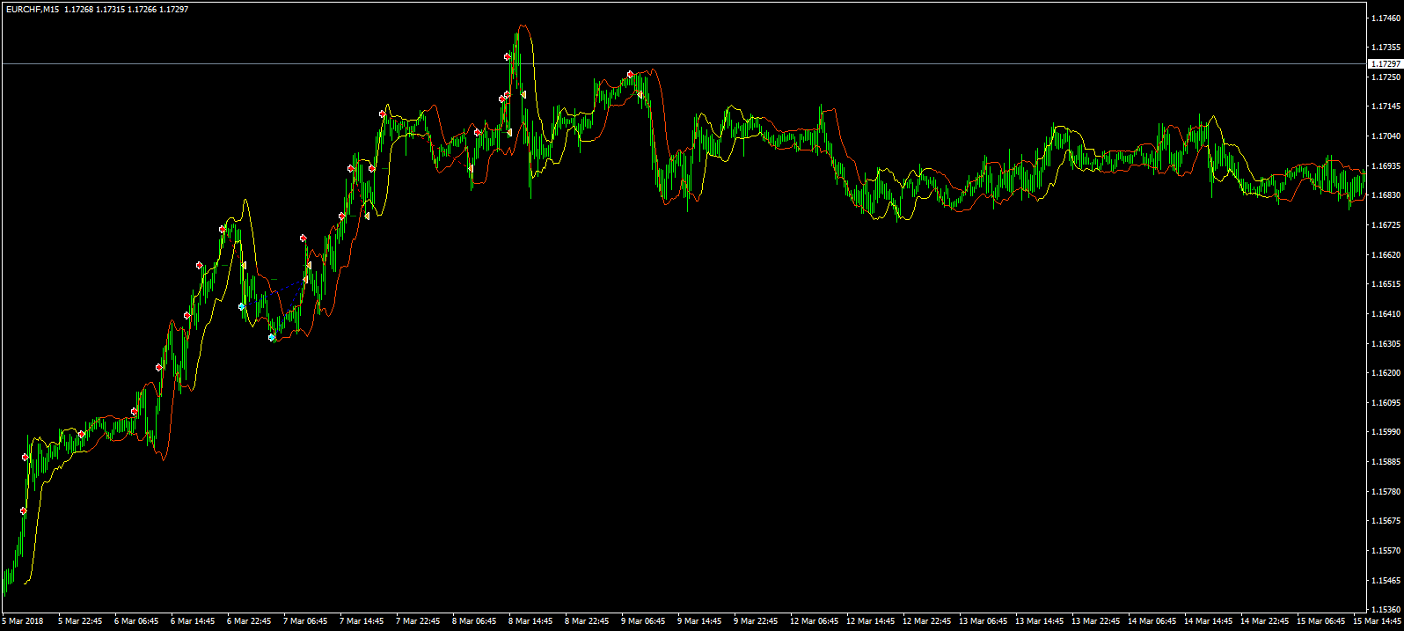Click the 6 Mar 14:45 time label

[193, 621]
